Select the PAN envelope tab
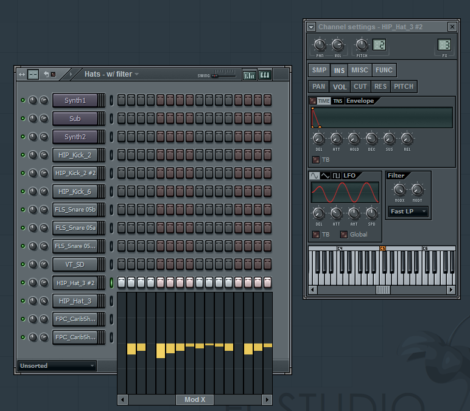470x411 pixels. point(318,86)
